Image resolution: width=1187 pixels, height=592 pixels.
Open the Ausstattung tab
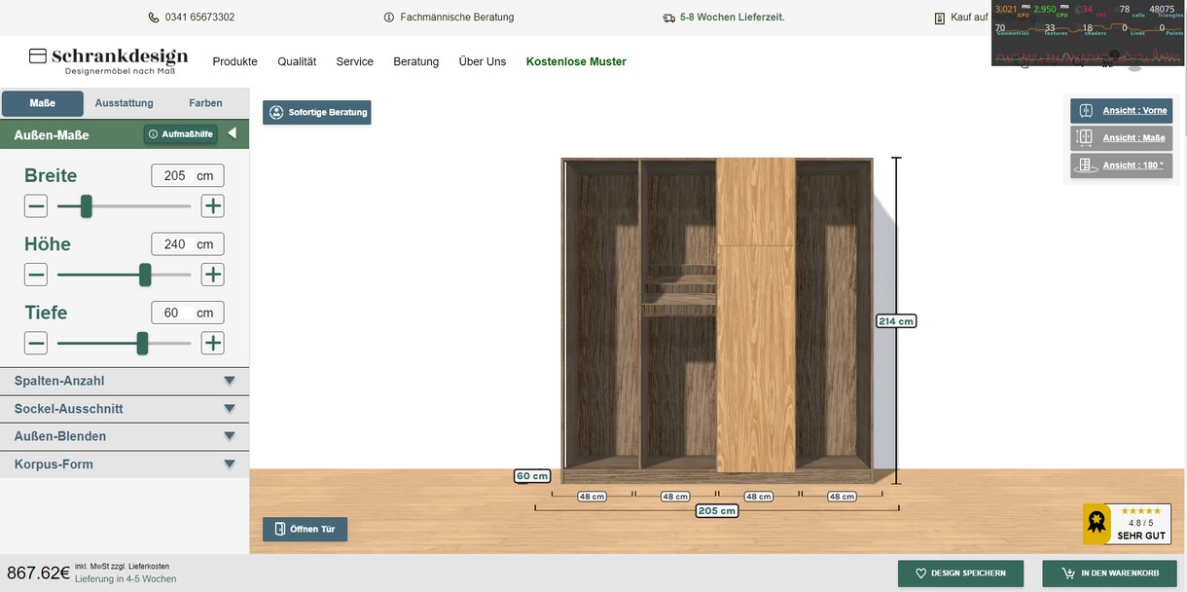click(x=125, y=103)
